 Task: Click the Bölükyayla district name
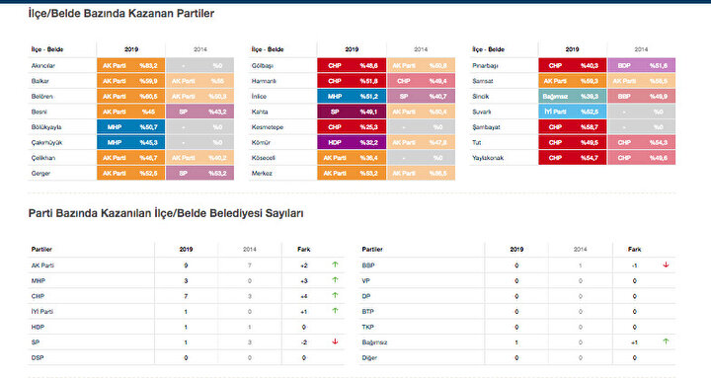tap(46, 127)
